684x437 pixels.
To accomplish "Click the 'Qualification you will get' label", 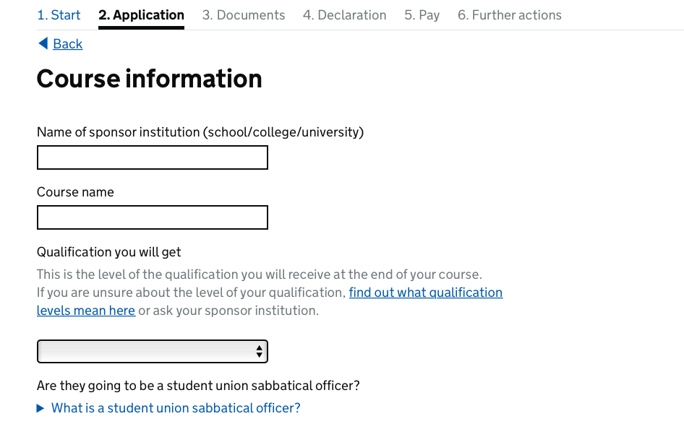I will pyautogui.click(x=108, y=252).
